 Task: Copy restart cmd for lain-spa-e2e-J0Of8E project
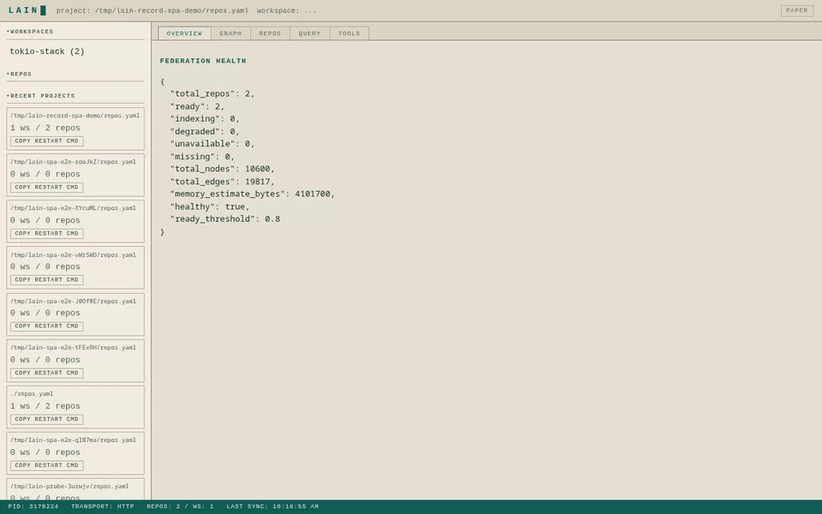pyautogui.click(x=46, y=326)
